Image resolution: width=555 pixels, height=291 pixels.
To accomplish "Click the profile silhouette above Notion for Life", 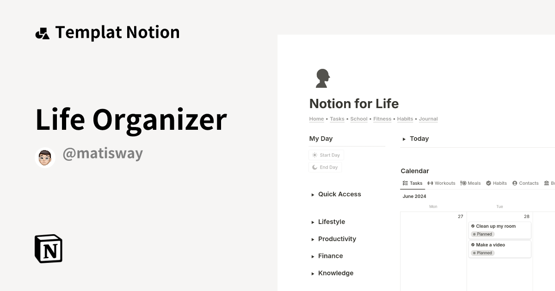I will click(322, 78).
